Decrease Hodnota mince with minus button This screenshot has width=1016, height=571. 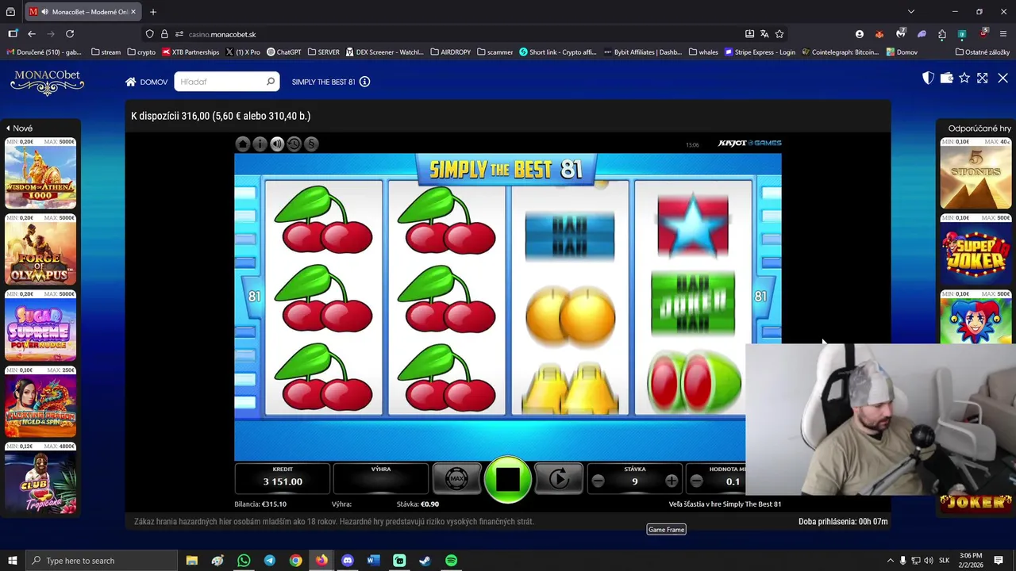(x=696, y=481)
